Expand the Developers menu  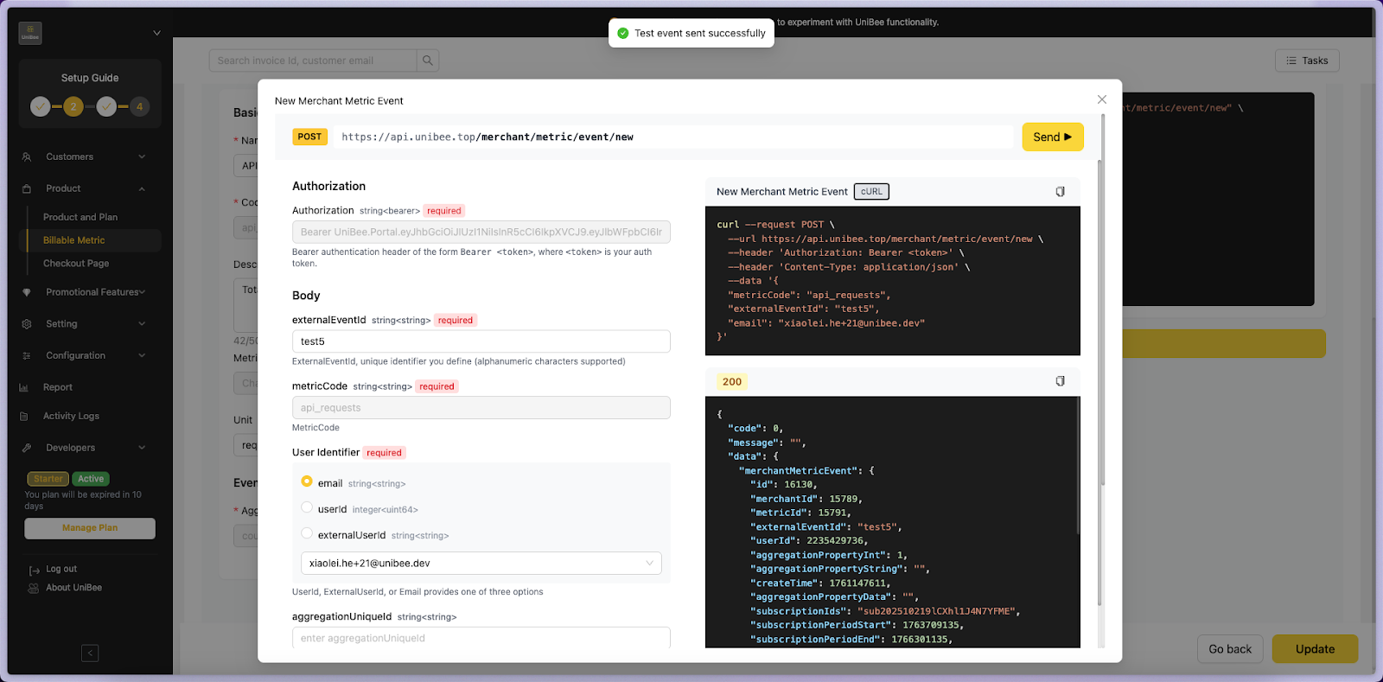[x=142, y=448]
